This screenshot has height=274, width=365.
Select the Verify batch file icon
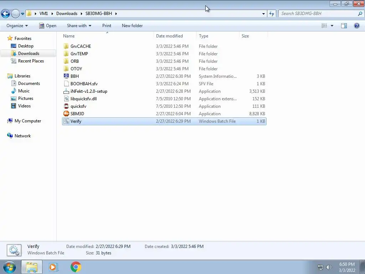coord(66,121)
